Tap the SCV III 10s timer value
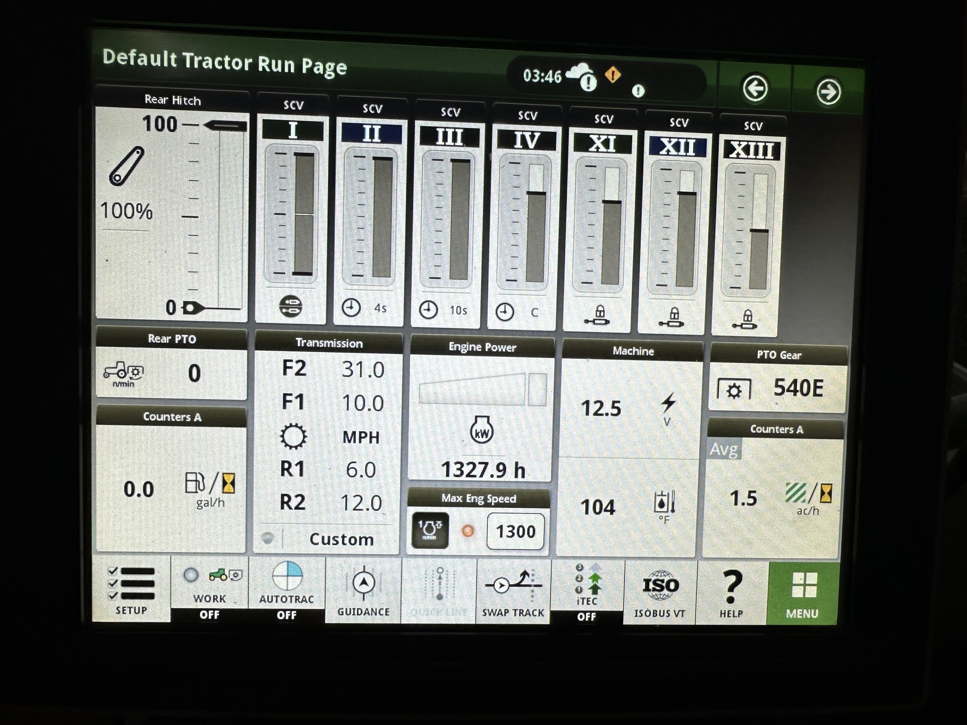Image resolution: width=967 pixels, height=725 pixels. coord(458,310)
